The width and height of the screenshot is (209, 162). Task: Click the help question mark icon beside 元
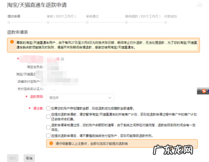62,59
